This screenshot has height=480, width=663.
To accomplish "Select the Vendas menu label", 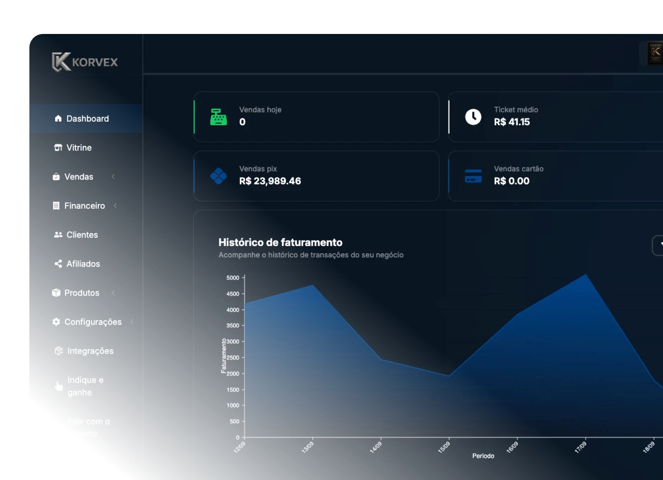I will 79,177.
